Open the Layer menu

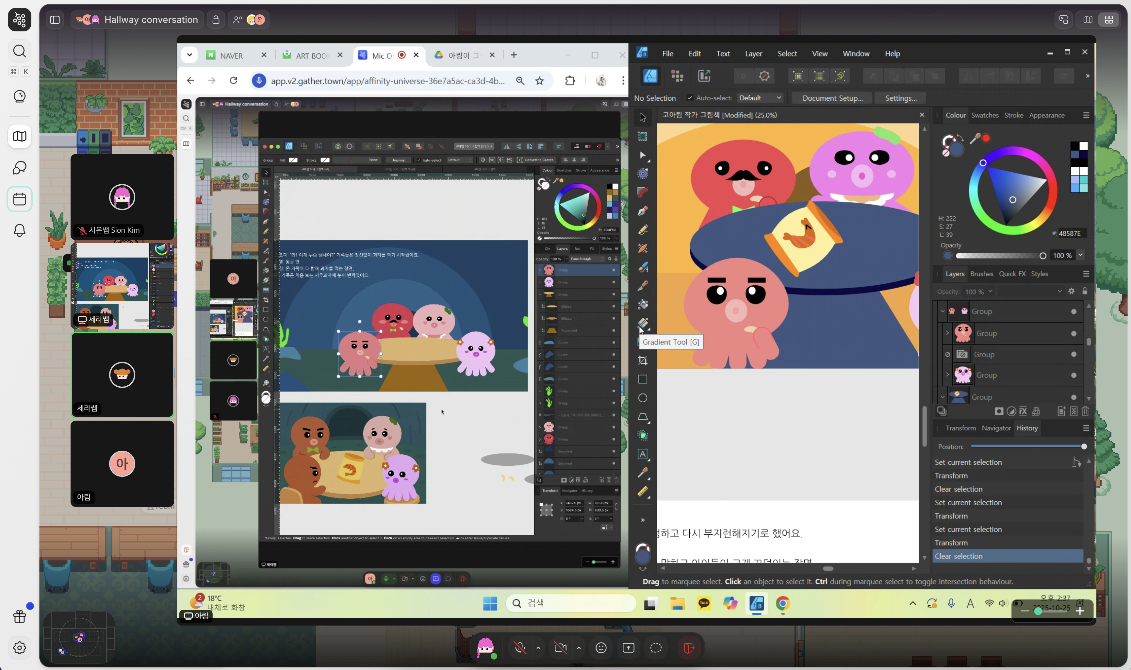click(x=753, y=53)
